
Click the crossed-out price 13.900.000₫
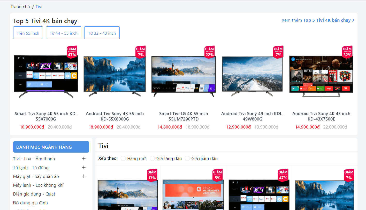click(x=266, y=127)
